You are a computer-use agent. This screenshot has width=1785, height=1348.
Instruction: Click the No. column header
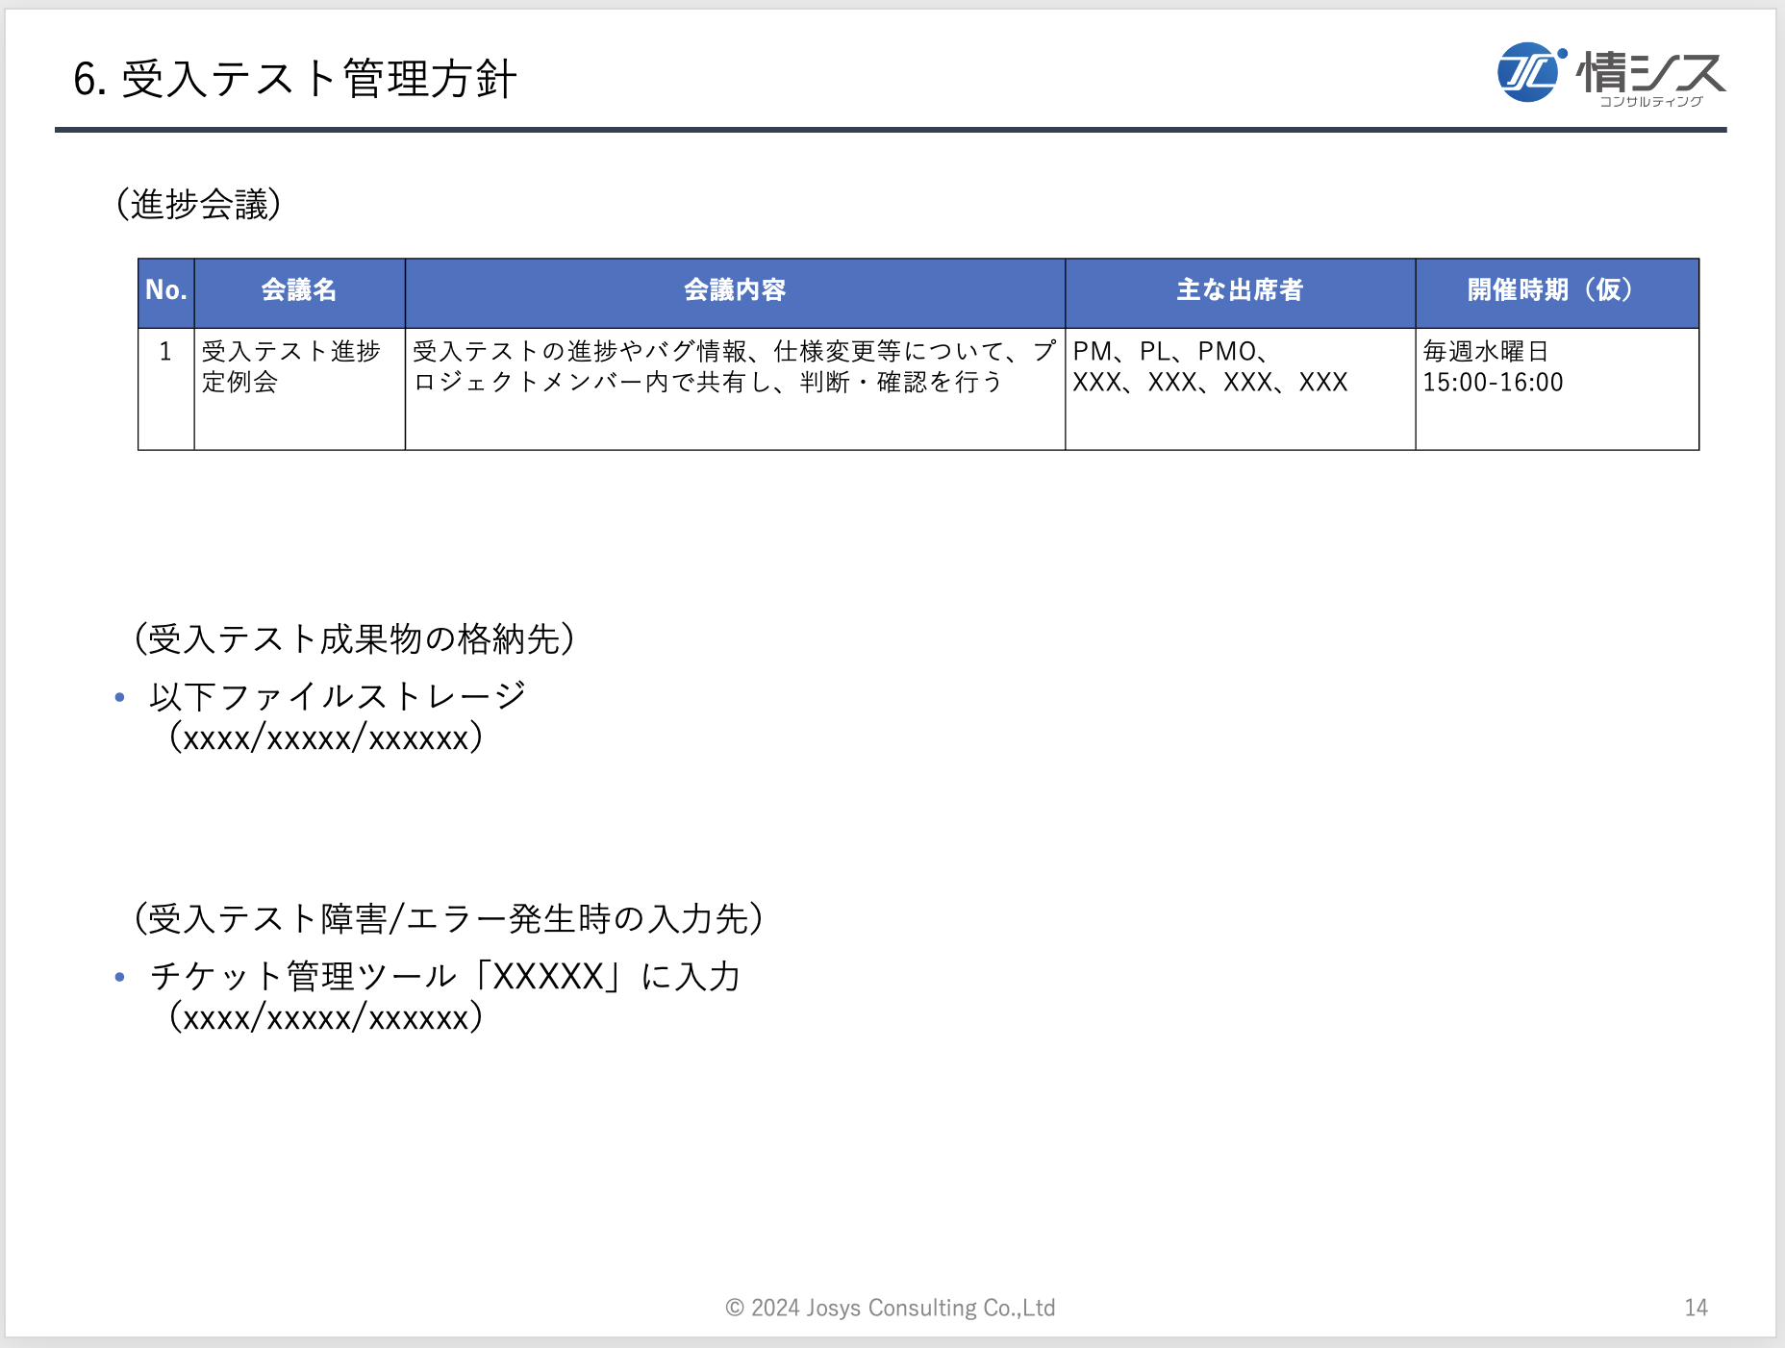(x=166, y=292)
